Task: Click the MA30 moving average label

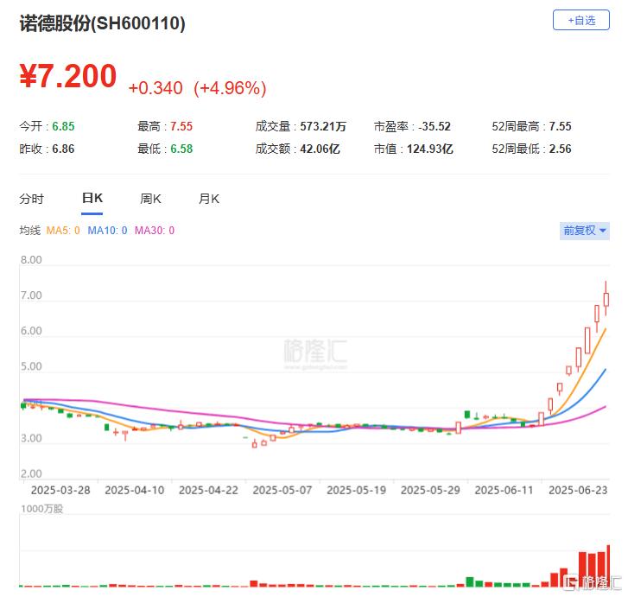Action: pyautogui.click(x=155, y=231)
